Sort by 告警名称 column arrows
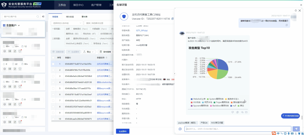Screen dimensions: 304x135 (106, 58)
